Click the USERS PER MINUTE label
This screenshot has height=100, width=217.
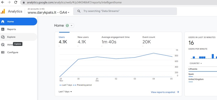(x=198, y=49)
